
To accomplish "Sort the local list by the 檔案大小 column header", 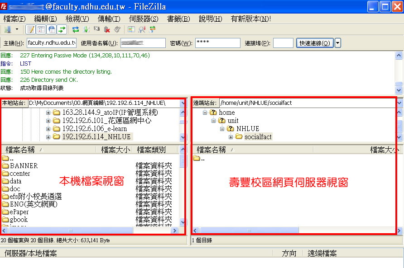I will (x=115, y=150).
